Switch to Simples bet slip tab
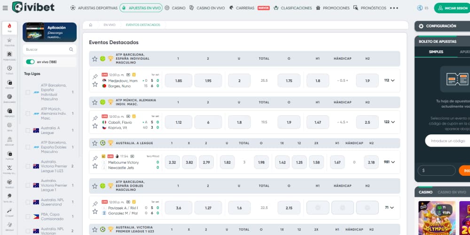 click(x=436, y=52)
